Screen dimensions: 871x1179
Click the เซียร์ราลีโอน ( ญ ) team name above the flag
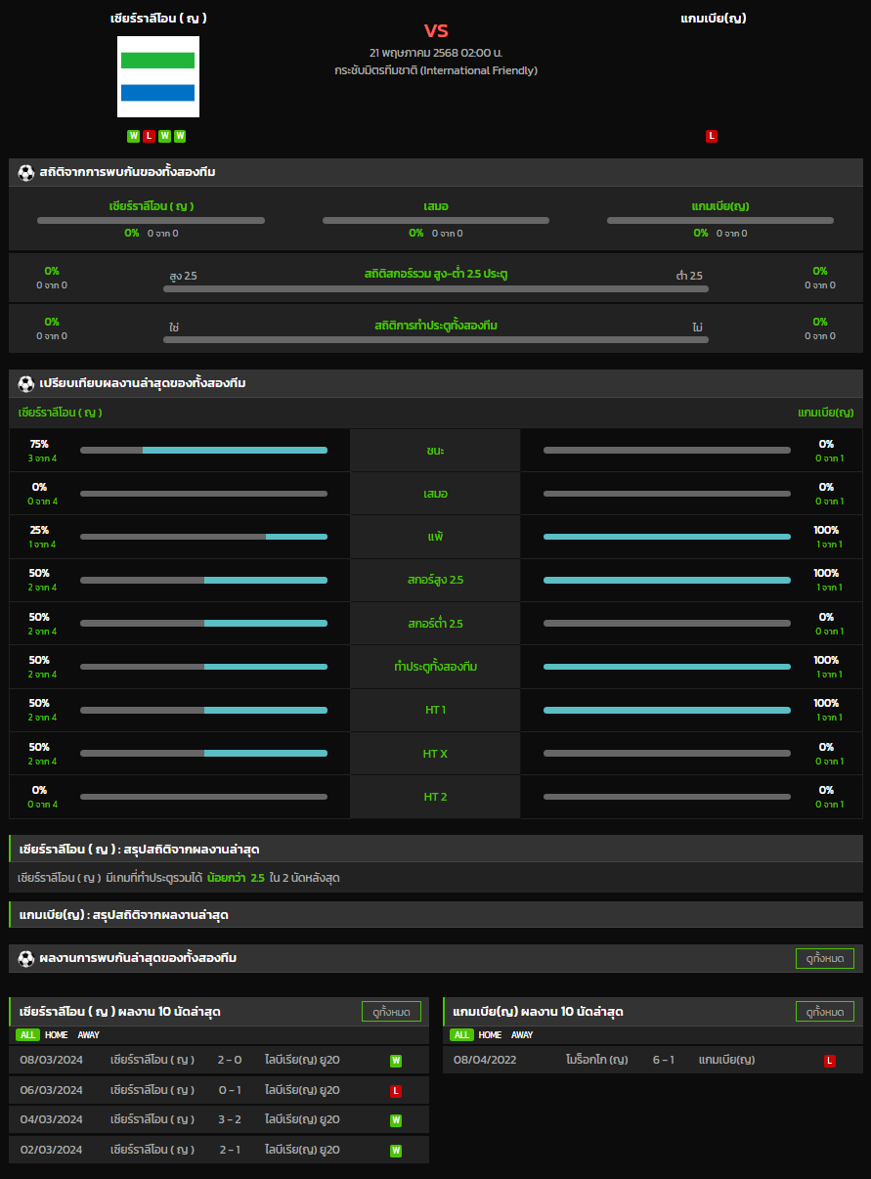pos(158,18)
